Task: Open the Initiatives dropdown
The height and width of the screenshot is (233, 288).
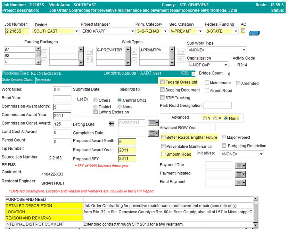Action: (261, 154)
